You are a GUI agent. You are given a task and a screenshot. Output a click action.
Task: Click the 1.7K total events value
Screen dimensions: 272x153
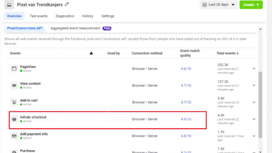click(x=221, y=132)
